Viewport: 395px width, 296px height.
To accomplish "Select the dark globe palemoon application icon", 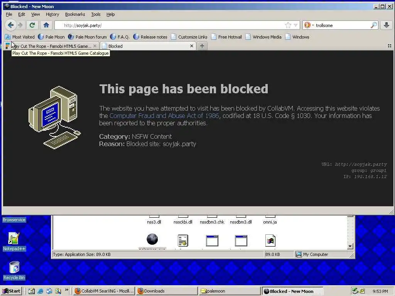I will coord(152,239).
